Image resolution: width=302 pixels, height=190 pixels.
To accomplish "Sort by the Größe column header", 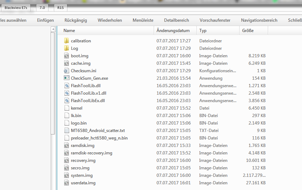I will (254, 31).
